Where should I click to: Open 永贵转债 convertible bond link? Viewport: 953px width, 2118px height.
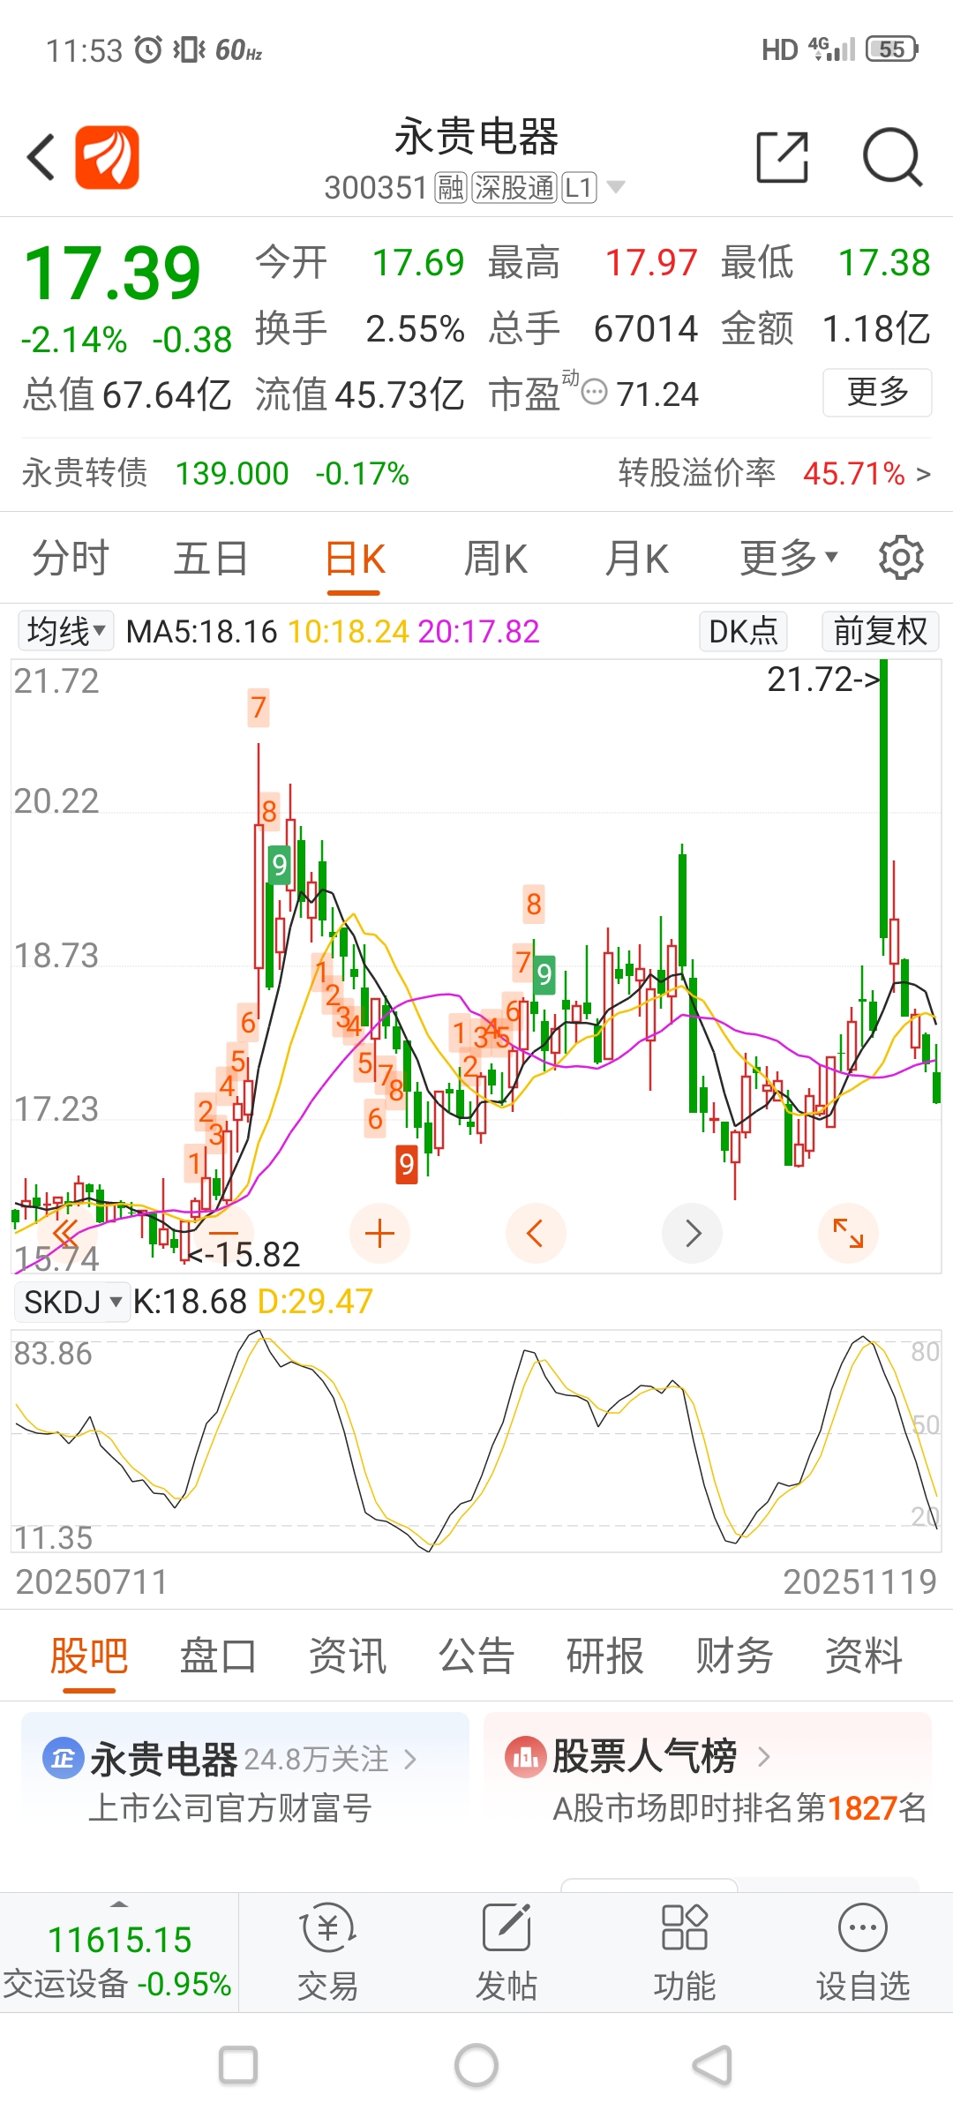pos(215,474)
